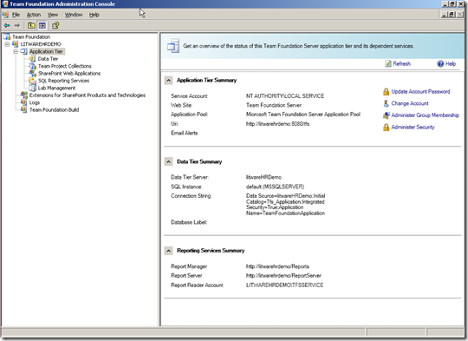468x341 pixels.
Task: Toggle the Show/Hide Console Tree toolbar icon
Action: pos(42,26)
